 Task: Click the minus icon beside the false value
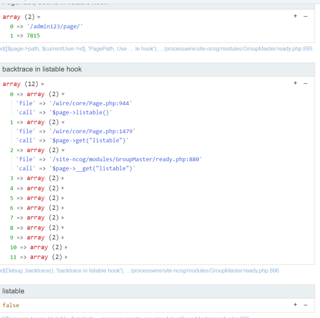point(305,304)
